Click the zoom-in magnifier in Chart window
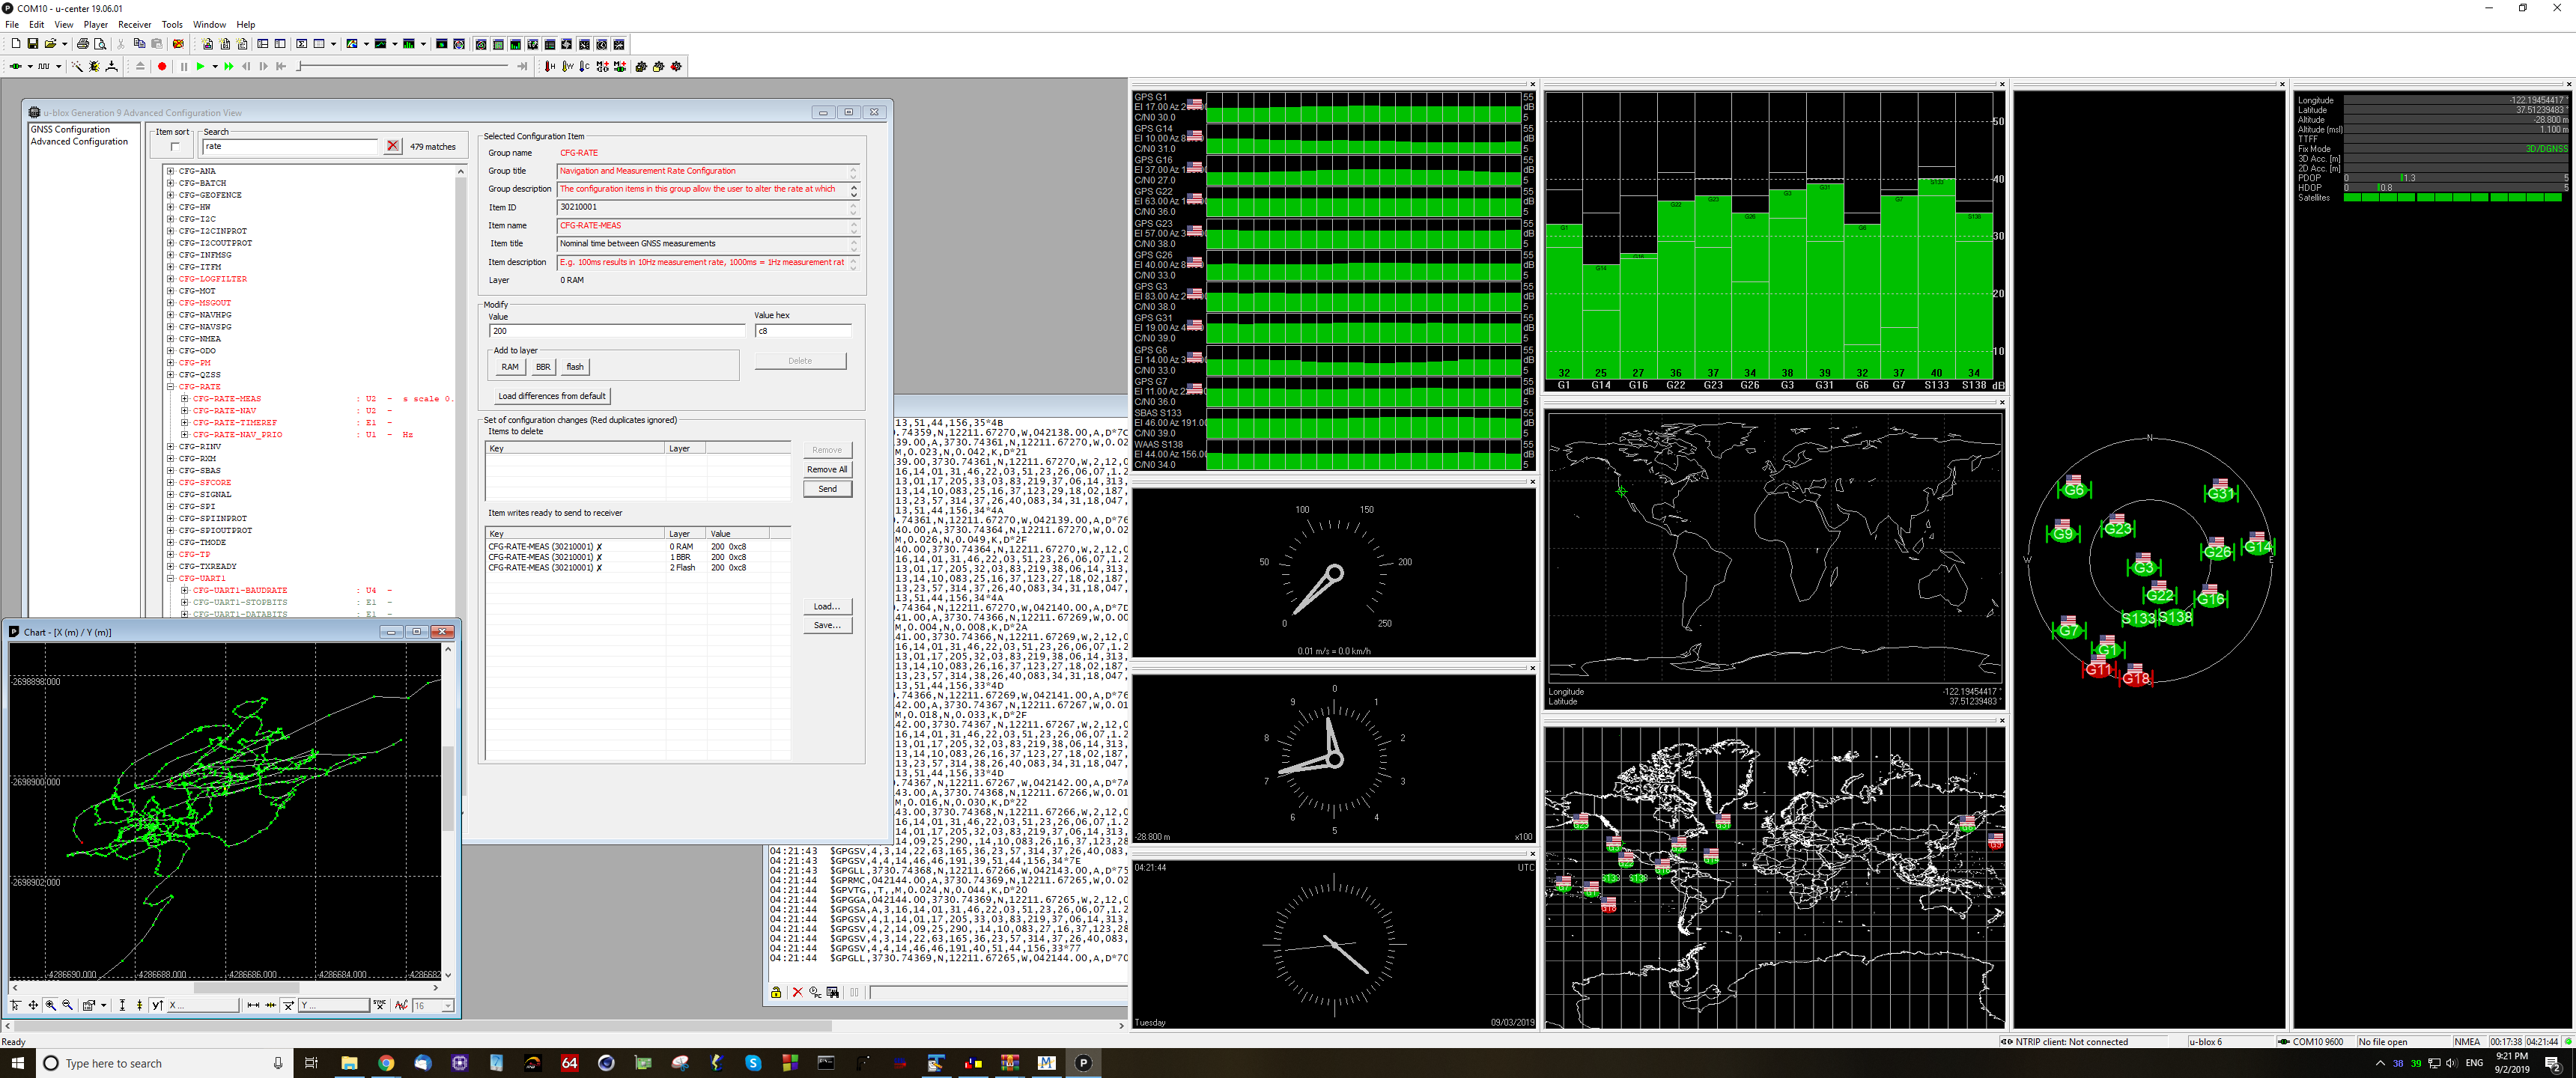Viewport: 2576px width, 1078px height. click(50, 1005)
